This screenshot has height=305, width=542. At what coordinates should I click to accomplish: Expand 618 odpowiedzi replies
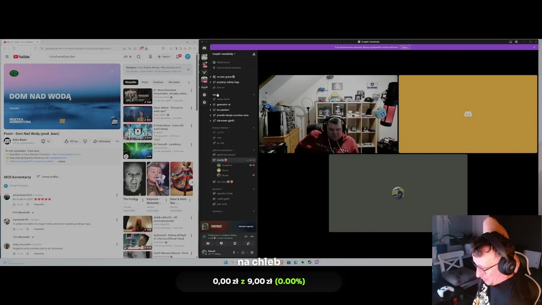pos(23,212)
